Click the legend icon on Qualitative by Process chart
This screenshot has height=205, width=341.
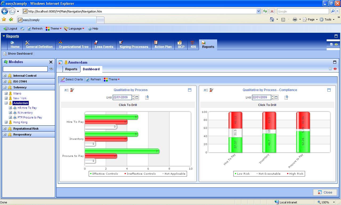[66, 90]
